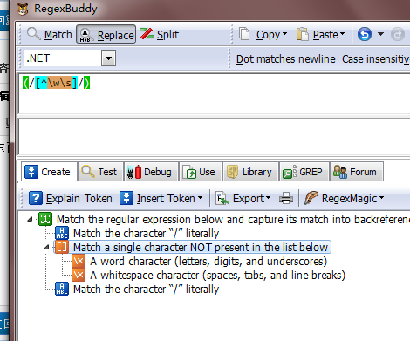The height and width of the screenshot is (341, 410).
Task: Toggle Dot matches newline option
Action: [285, 59]
